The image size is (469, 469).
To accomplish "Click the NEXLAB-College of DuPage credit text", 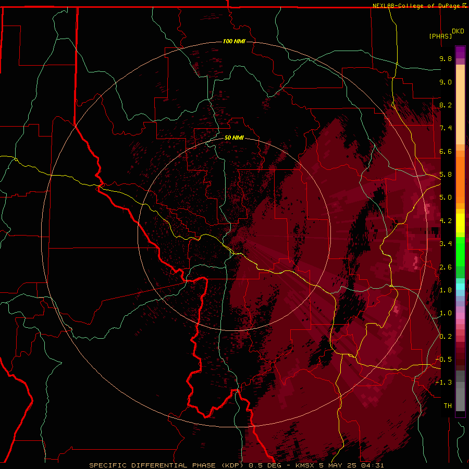I will click(417, 6).
